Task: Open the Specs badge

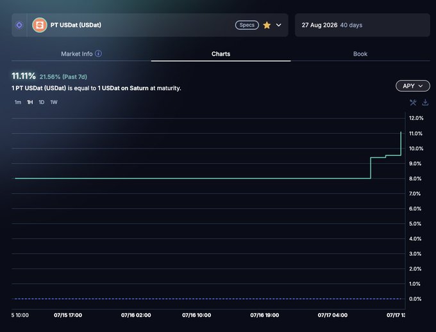Action: pos(247,25)
